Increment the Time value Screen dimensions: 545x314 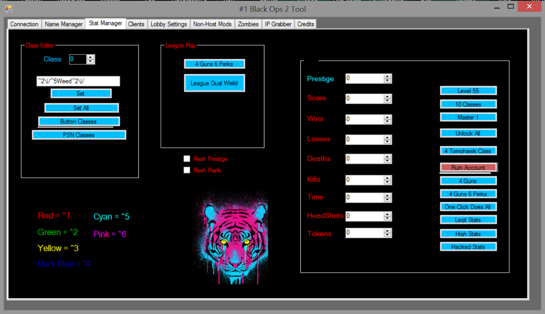tap(388, 195)
